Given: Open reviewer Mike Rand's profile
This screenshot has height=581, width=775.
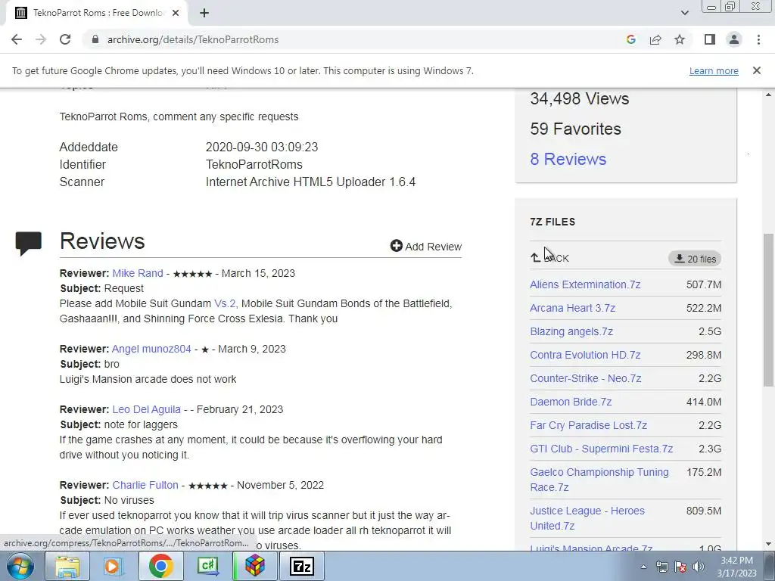Looking at the screenshot, I should tap(138, 273).
